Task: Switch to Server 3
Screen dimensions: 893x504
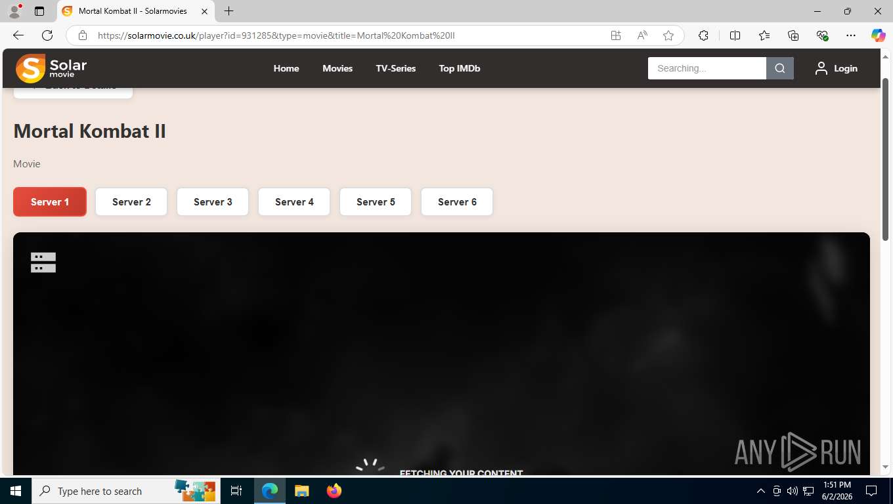Action: tap(213, 201)
